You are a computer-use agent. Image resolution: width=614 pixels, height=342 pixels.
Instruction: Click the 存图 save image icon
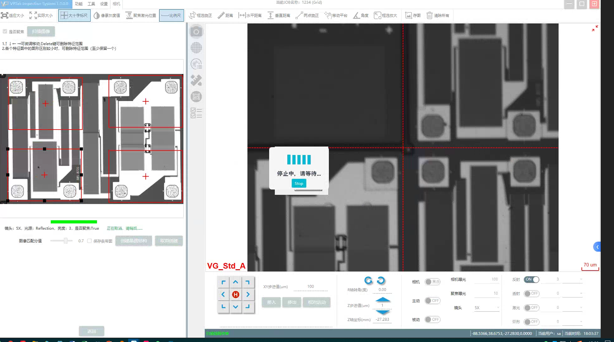(x=413, y=15)
